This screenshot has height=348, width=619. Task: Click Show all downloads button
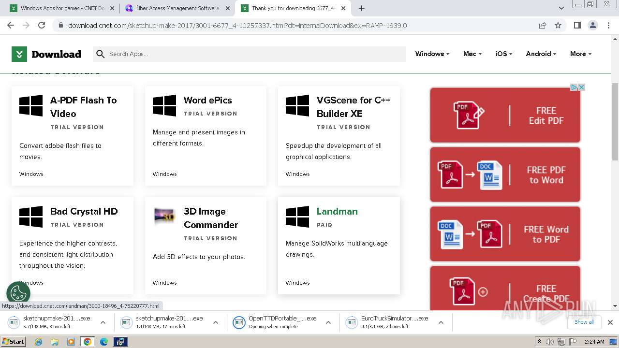coord(584,322)
